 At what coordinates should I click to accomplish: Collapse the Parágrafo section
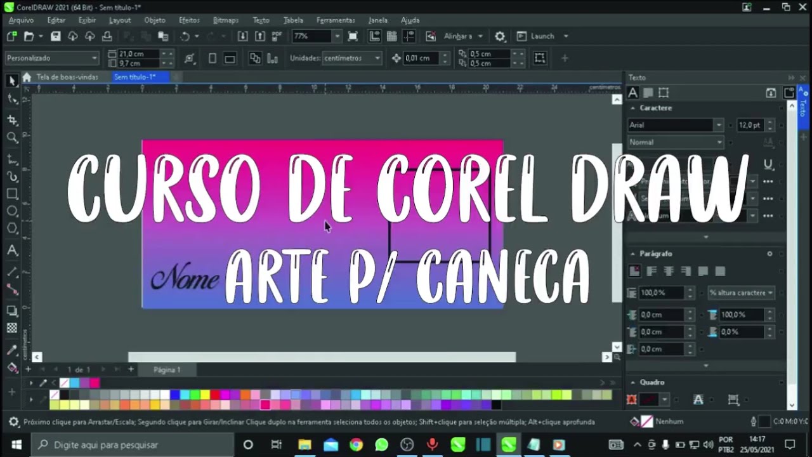click(632, 253)
